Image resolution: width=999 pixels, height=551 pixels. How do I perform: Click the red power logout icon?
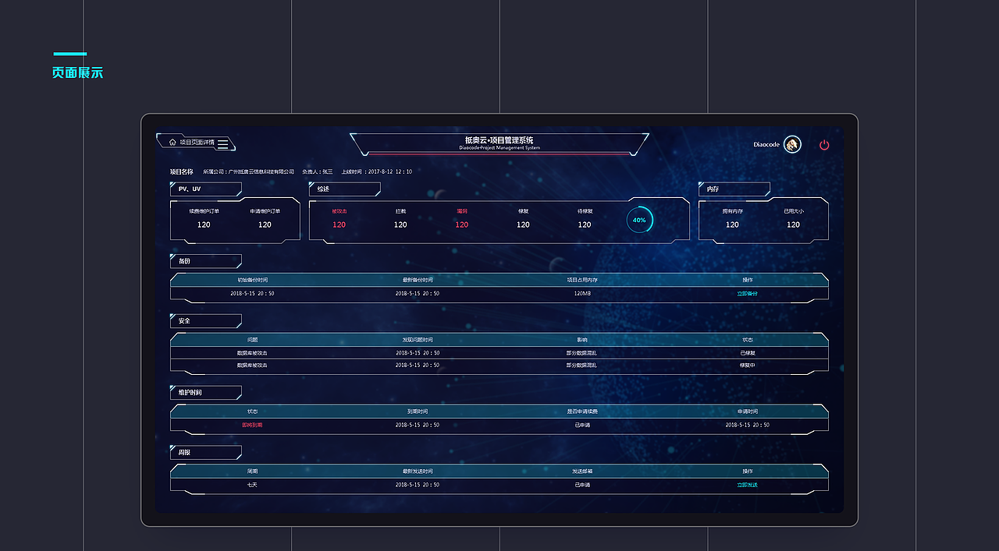pos(824,144)
